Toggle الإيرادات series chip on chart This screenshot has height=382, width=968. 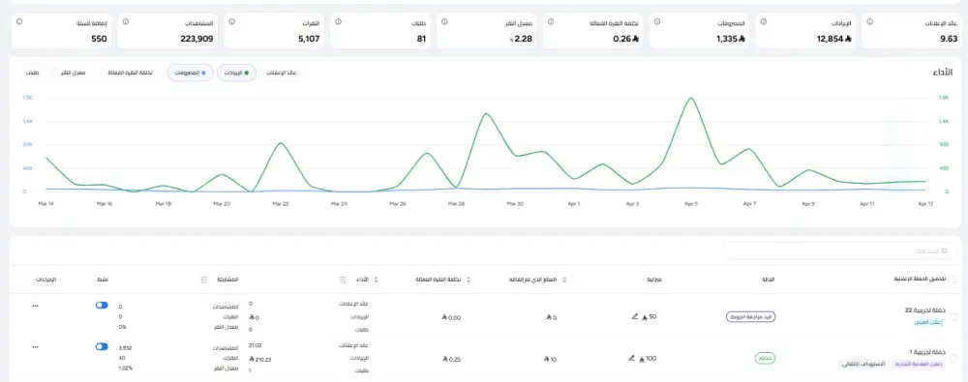(236, 73)
